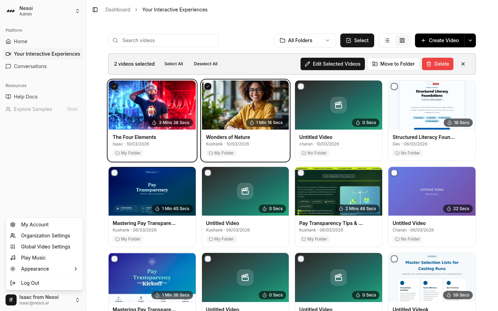Click Move to Folder button

393,64
